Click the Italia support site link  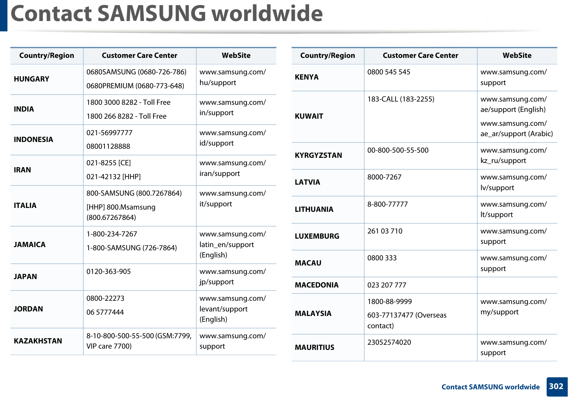pyautogui.click(x=232, y=199)
